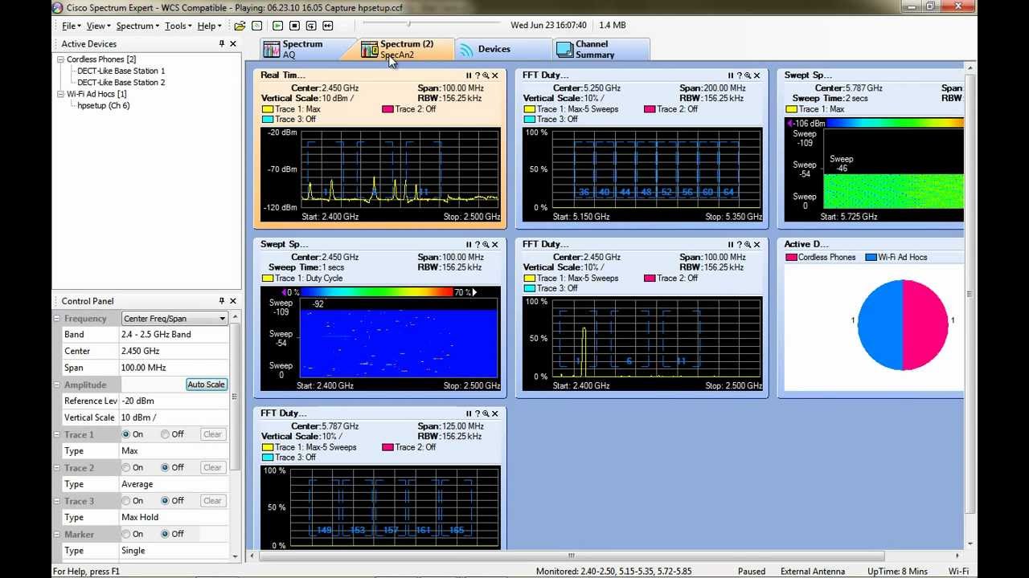Open the Tools menu
Viewport: 1029px width, 578px height.
(178, 26)
